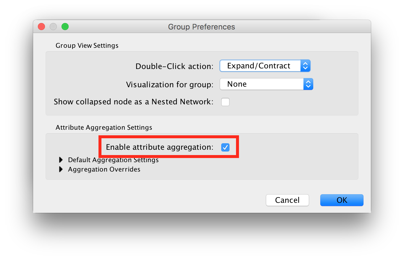404x260 pixels.
Task: Click the Group Preferences title bar
Action: pos(201,27)
